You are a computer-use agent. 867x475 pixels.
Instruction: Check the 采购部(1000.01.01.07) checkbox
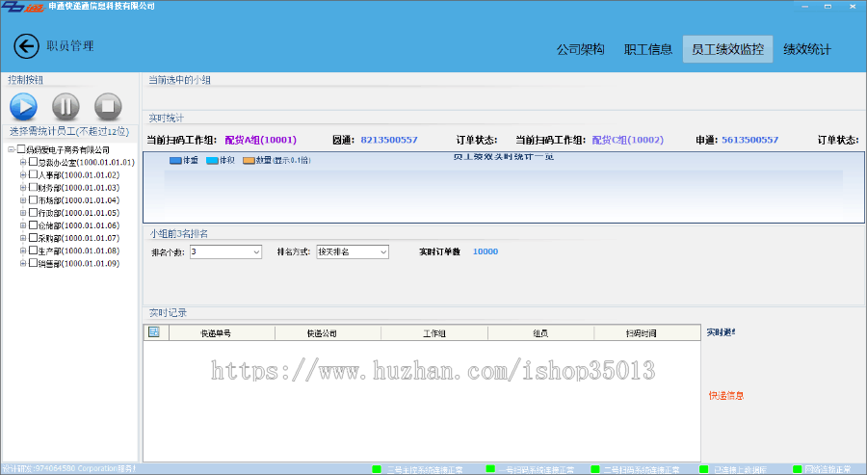click(x=33, y=238)
